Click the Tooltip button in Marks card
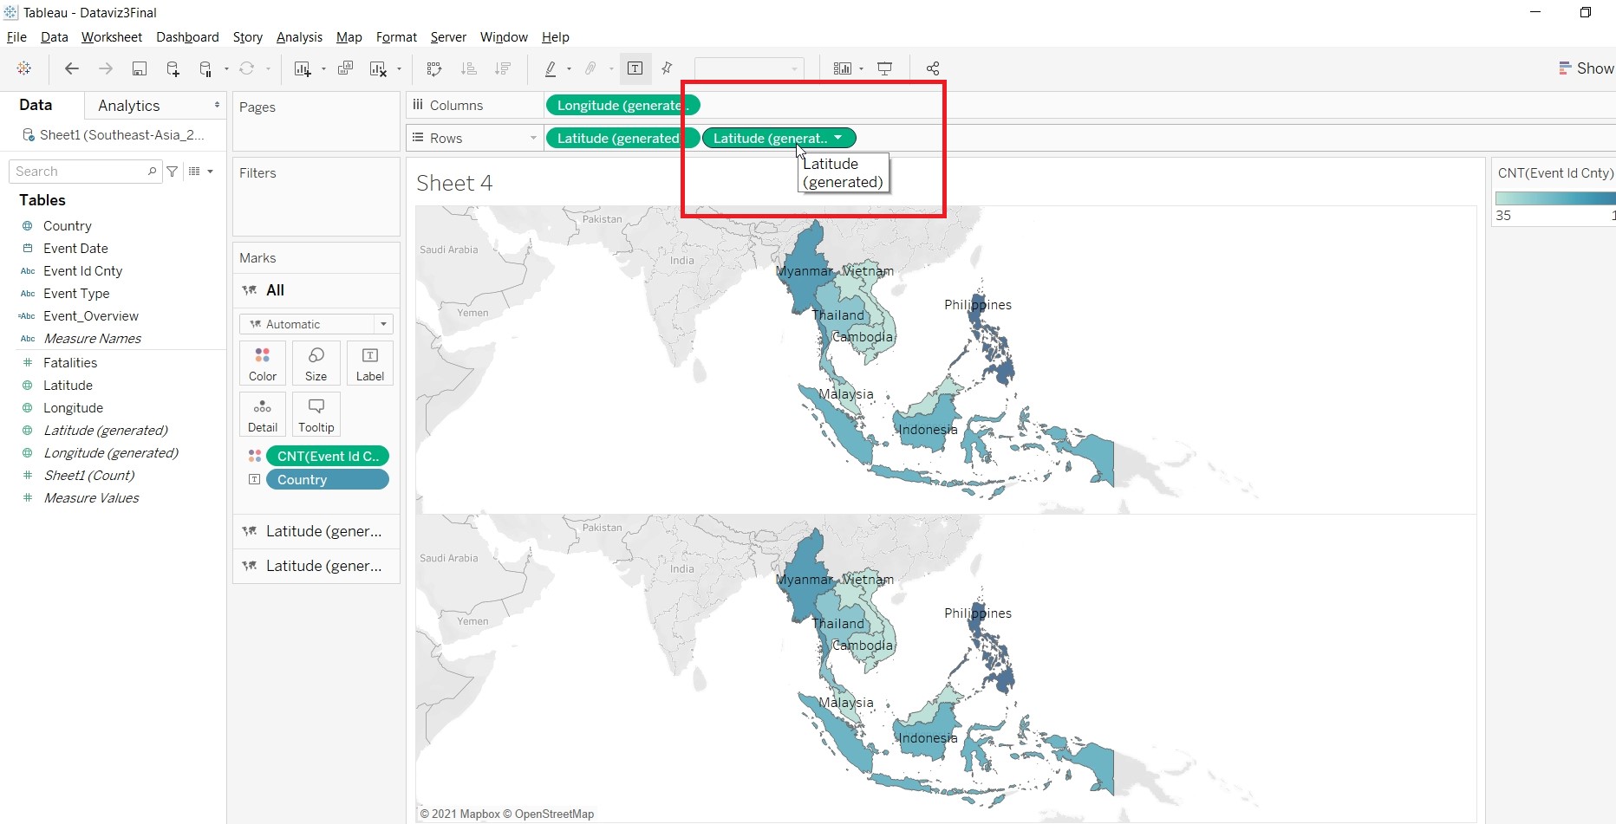1616x824 pixels. tap(316, 414)
